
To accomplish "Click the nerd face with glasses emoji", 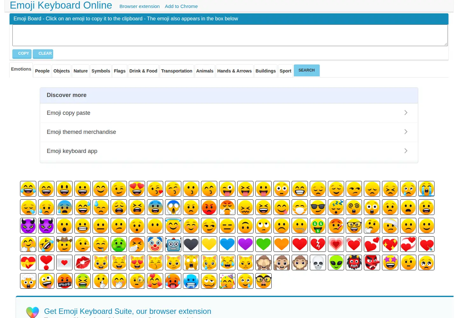I will (354, 226).
